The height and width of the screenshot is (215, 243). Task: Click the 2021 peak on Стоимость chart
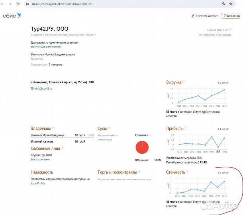(x=211, y=182)
